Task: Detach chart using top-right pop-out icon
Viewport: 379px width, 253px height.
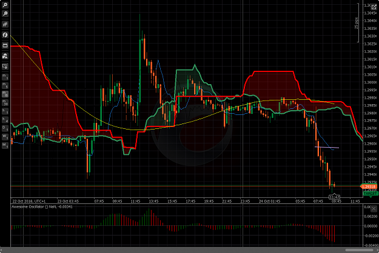Action: coord(374,7)
